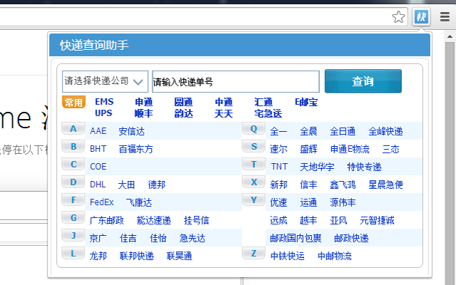Select 安信达 courier
Viewport: 456px width, 285px height.
[x=131, y=131]
